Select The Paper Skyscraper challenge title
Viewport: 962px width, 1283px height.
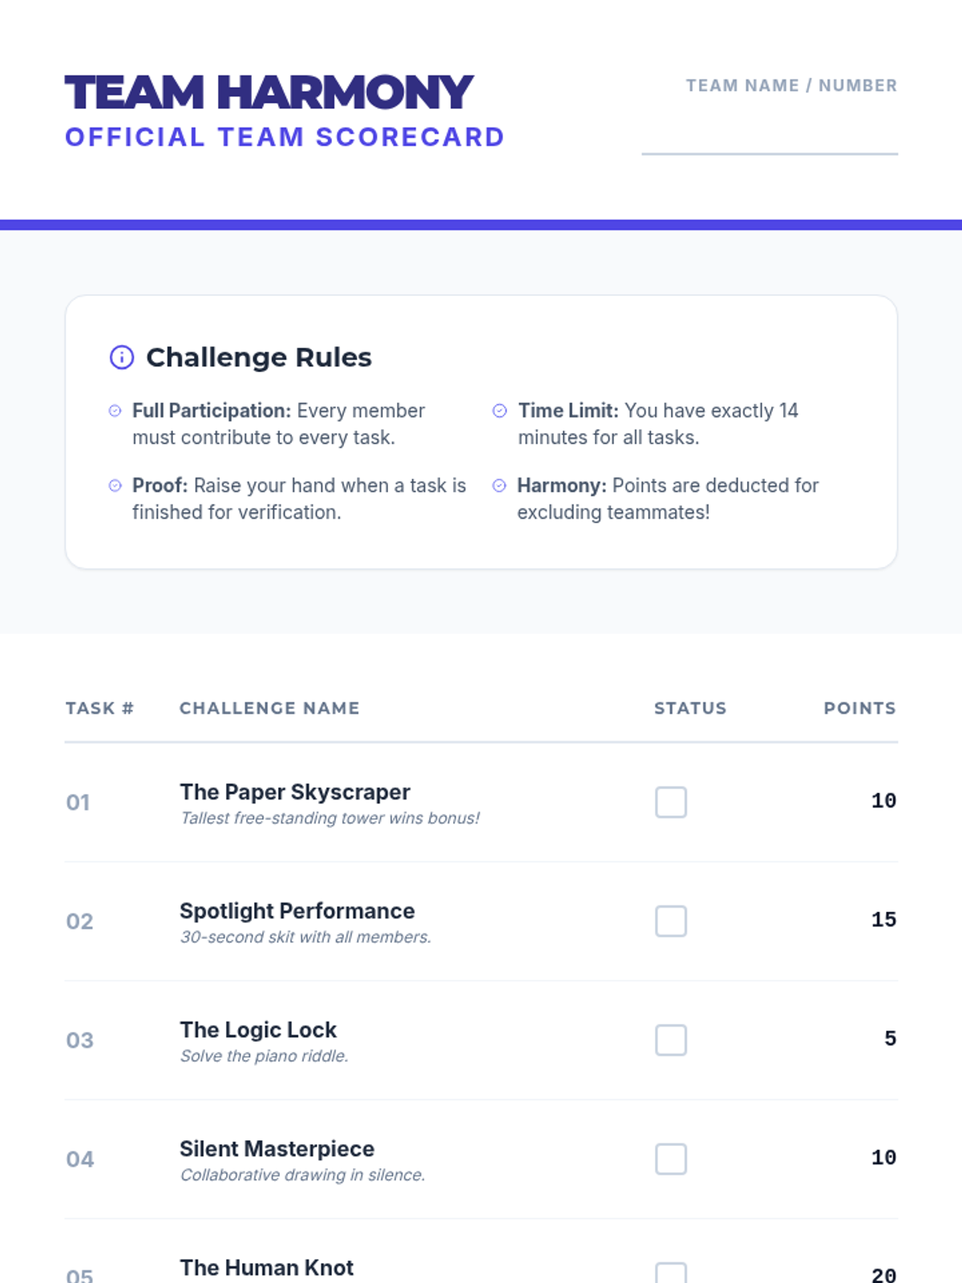click(295, 791)
